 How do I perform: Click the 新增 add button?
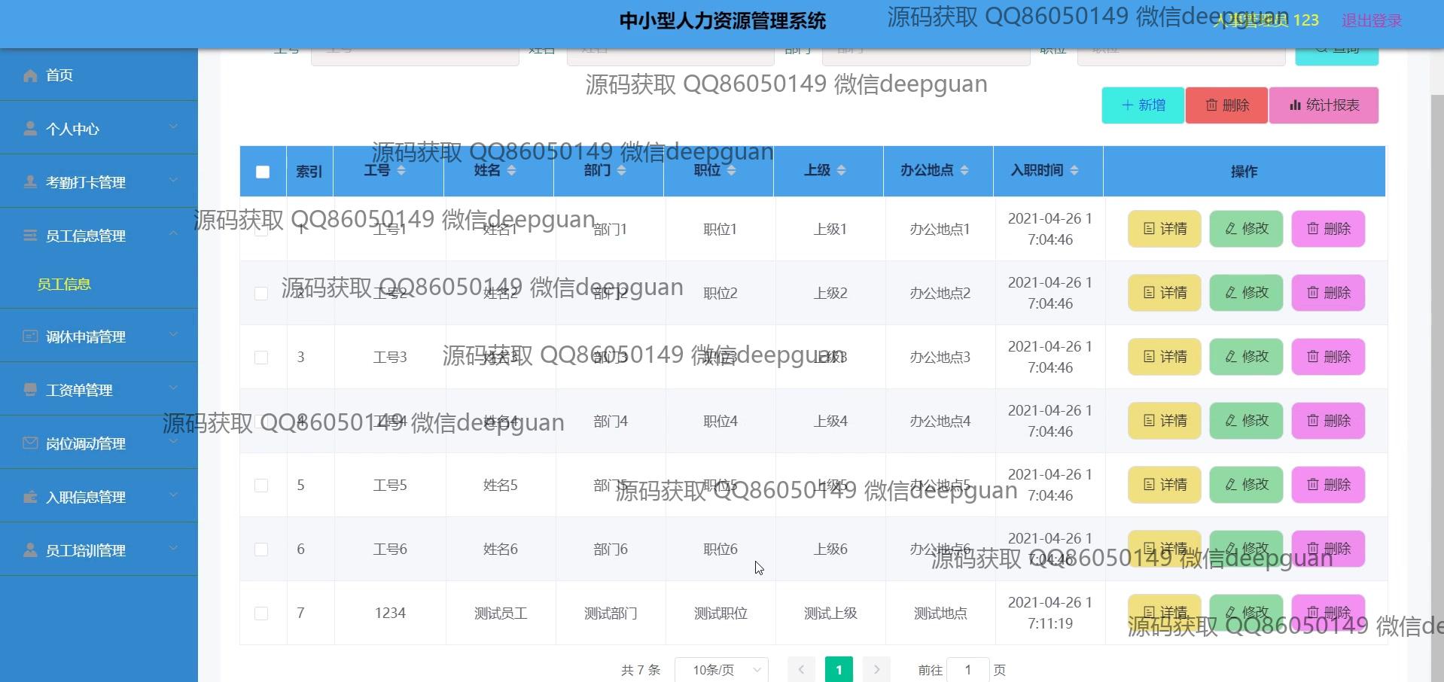click(1143, 105)
